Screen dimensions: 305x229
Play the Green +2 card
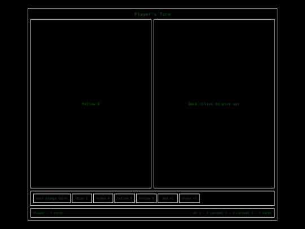[189, 198]
